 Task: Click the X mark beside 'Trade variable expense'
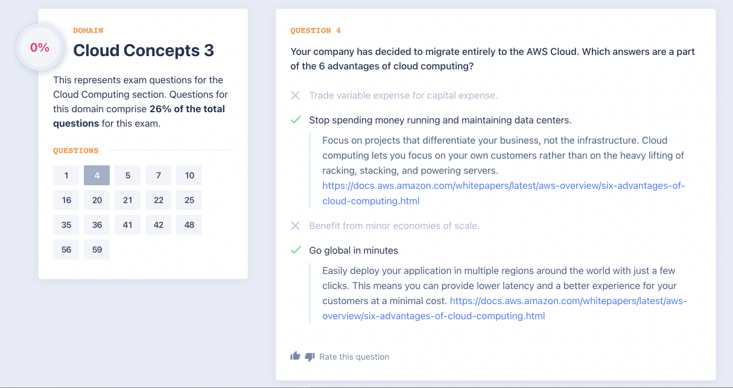coord(295,95)
